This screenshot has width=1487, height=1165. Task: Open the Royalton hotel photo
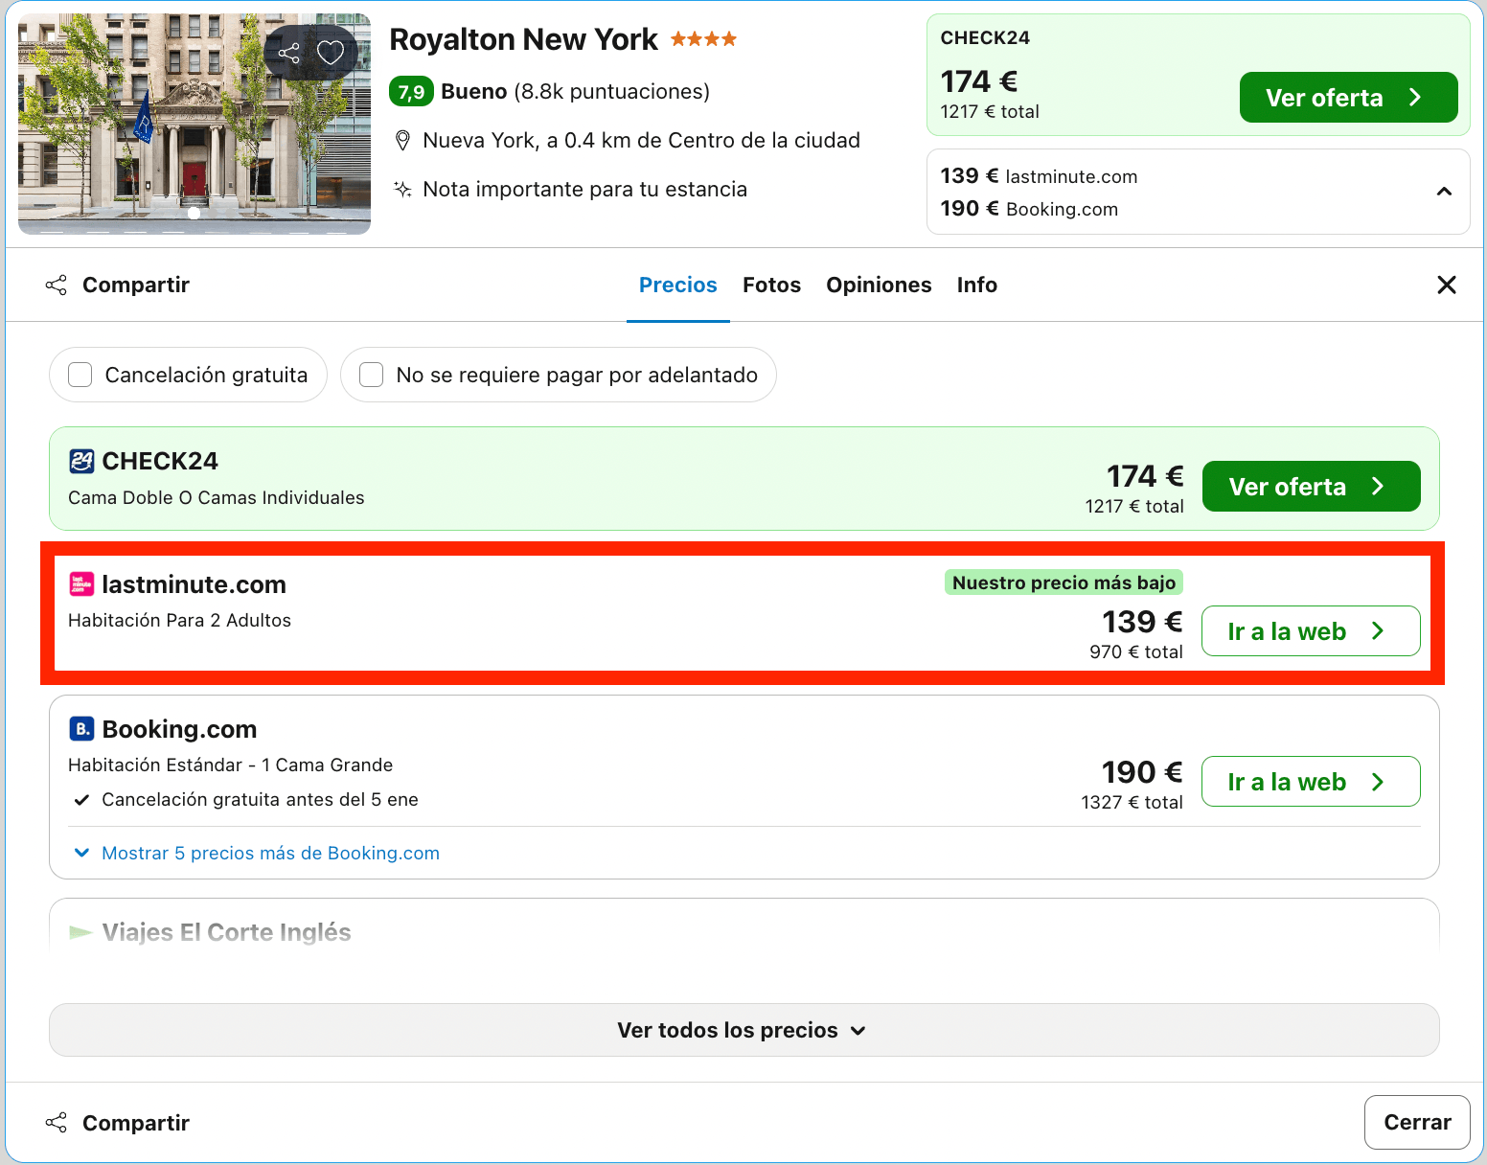pos(194,124)
